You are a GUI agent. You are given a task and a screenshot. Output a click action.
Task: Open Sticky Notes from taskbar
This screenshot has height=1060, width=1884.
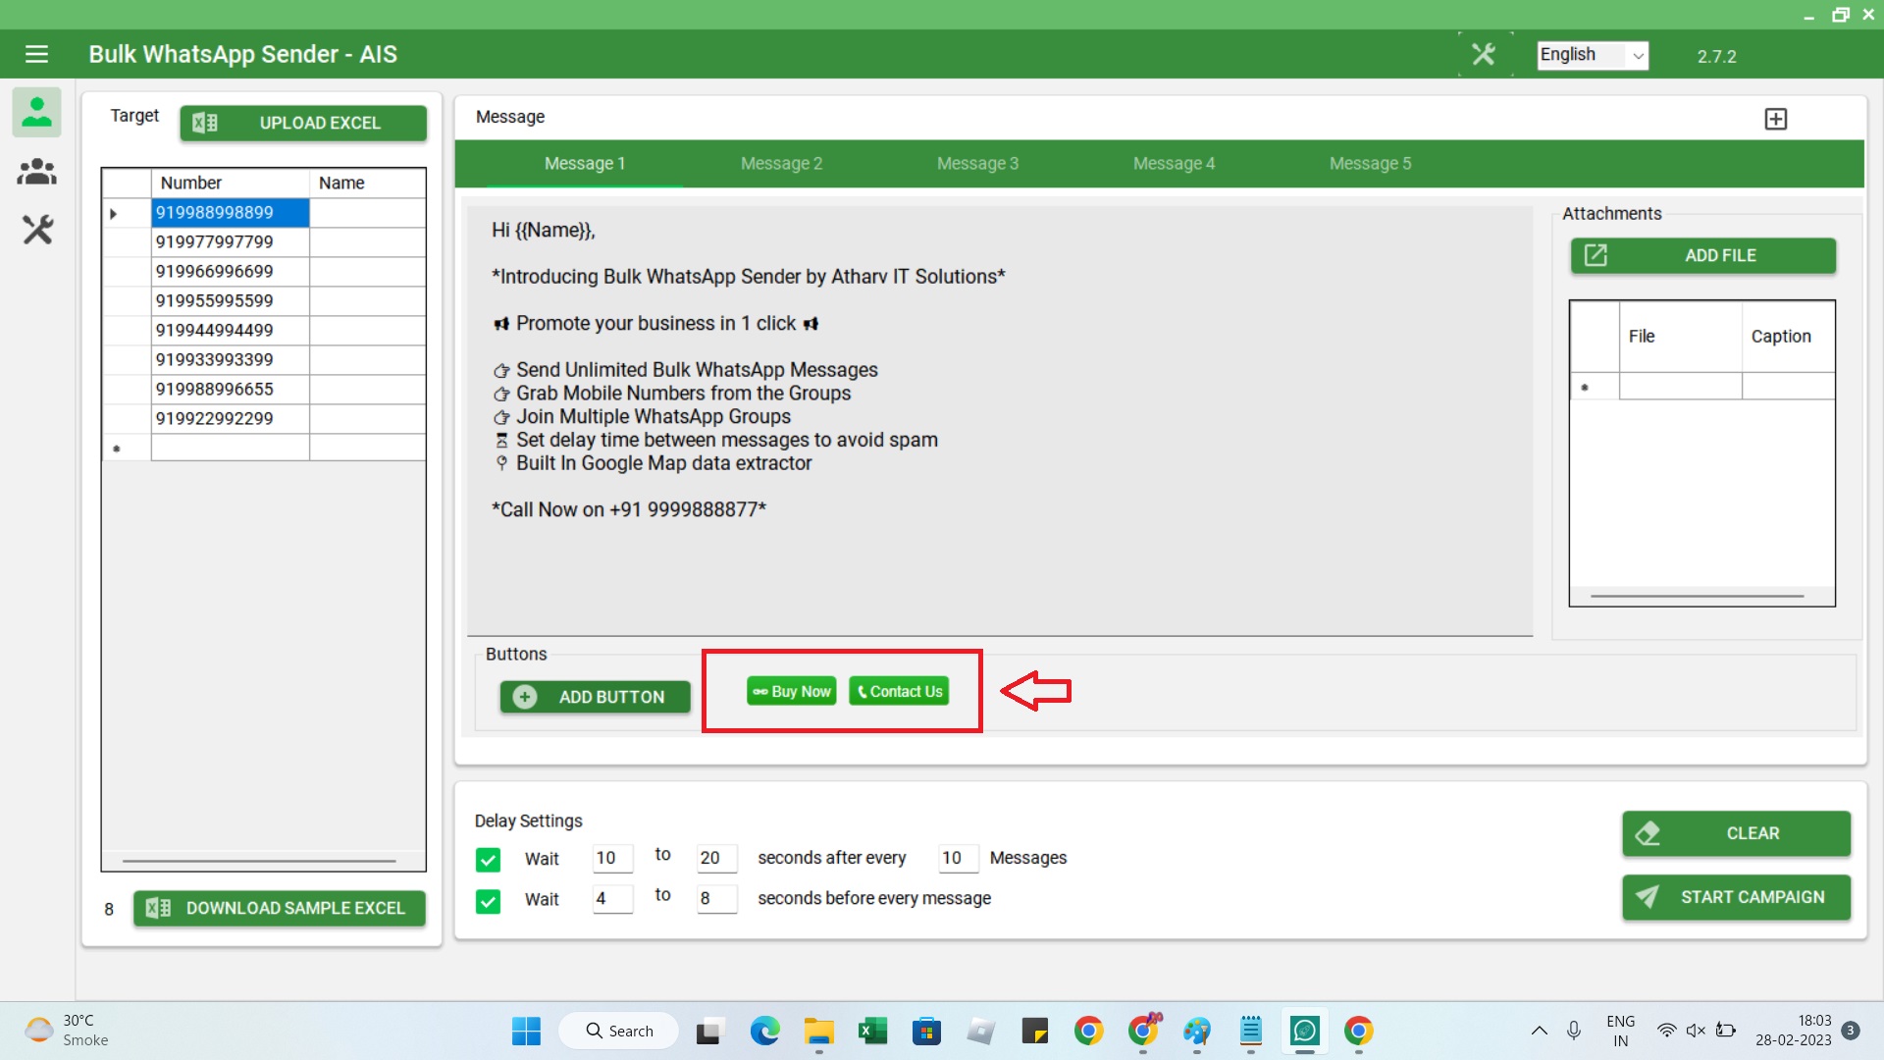1034,1031
